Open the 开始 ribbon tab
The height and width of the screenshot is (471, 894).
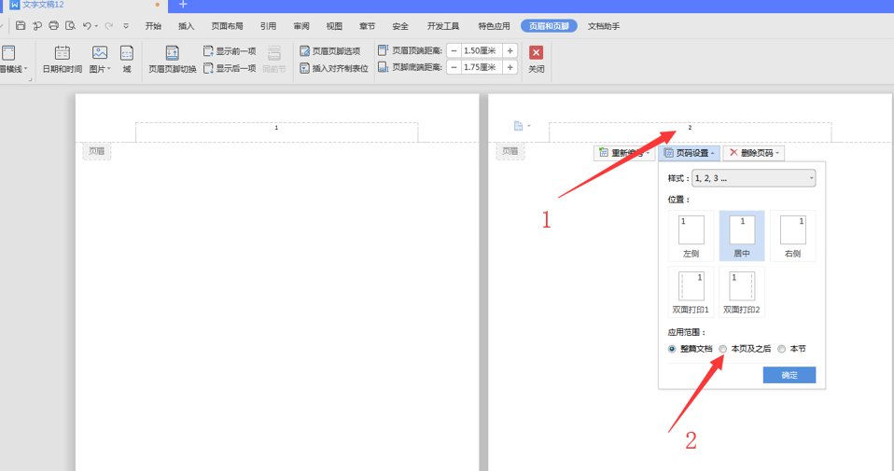tap(153, 26)
